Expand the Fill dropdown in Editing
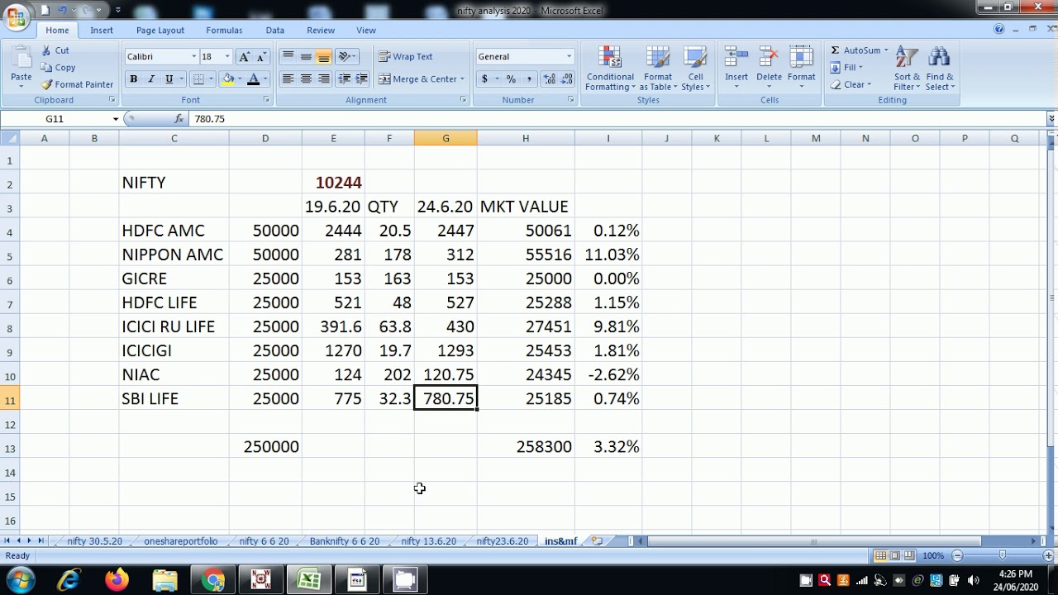 [x=860, y=68]
